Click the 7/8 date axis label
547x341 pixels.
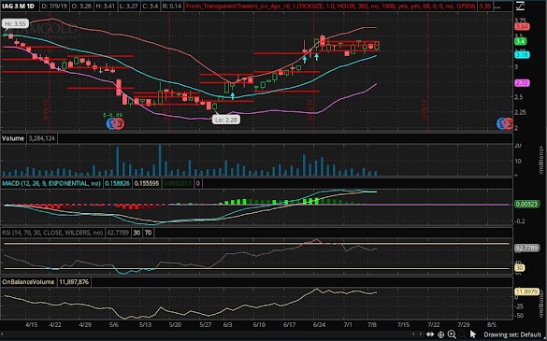372,324
